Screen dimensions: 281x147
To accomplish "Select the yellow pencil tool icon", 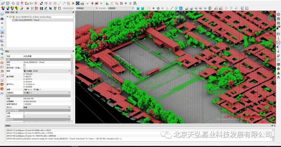I will 172,8.
